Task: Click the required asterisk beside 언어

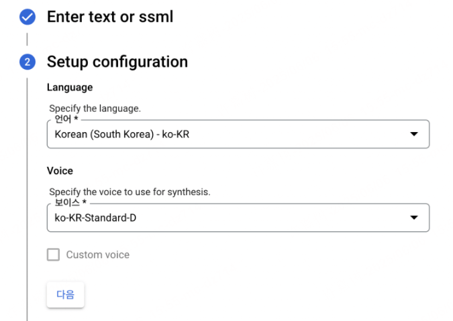Action: (76, 118)
